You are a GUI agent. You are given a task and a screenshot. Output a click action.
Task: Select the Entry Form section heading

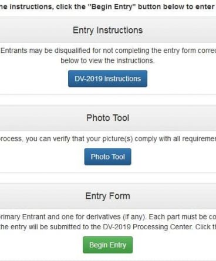click(x=107, y=196)
